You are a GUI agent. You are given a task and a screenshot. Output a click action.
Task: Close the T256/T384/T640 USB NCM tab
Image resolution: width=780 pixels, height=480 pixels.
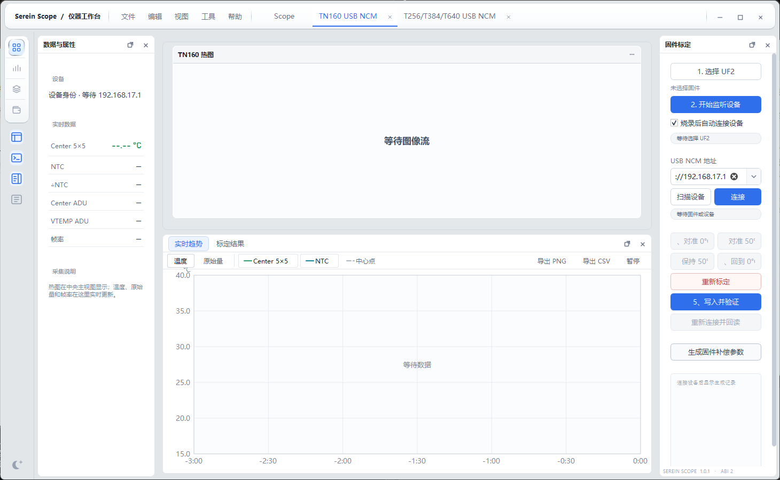[x=509, y=17]
